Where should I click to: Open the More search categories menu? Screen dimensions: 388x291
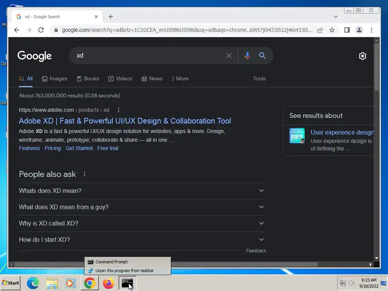coord(180,79)
